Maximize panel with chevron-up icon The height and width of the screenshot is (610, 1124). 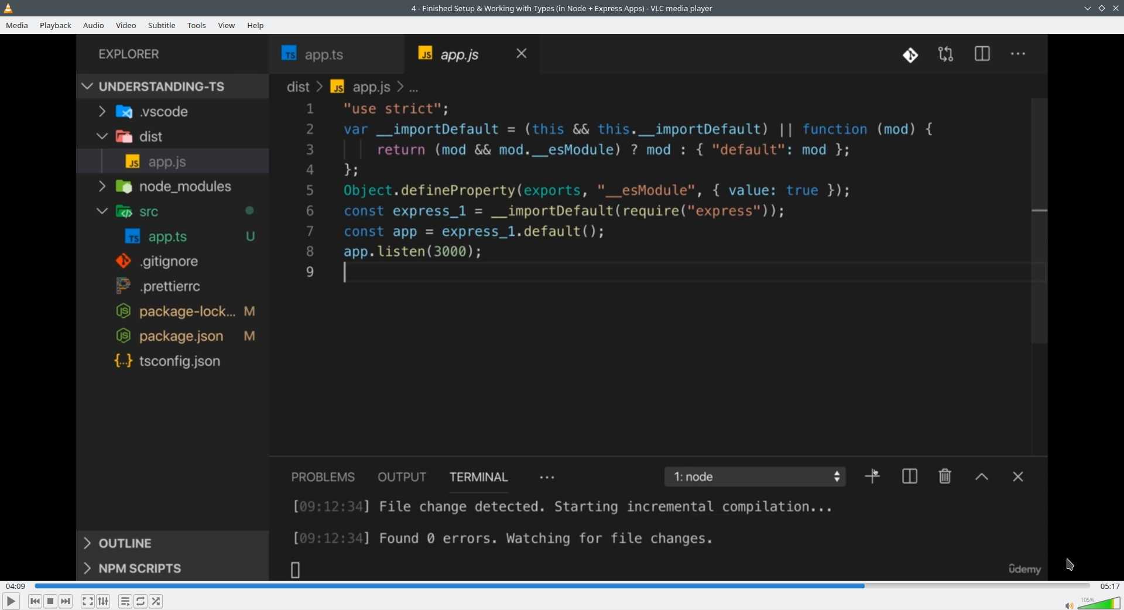tap(982, 477)
